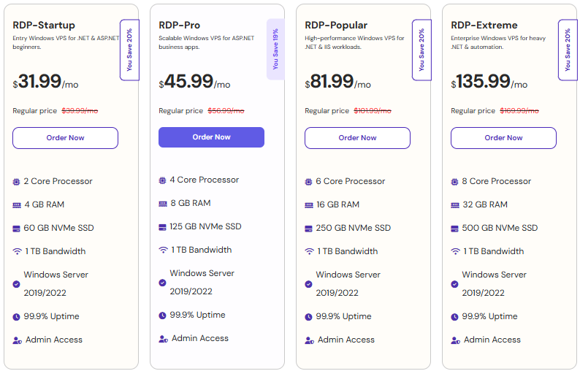The height and width of the screenshot is (371, 580).
Task: Click the uptime clock icon in RDP-Pro
Action: coord(162,315)
